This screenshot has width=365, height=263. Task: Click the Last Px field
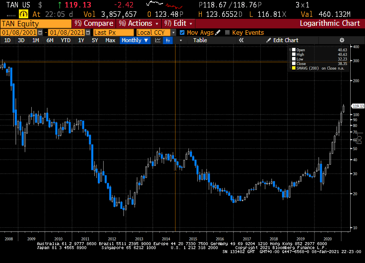[114, 33]
